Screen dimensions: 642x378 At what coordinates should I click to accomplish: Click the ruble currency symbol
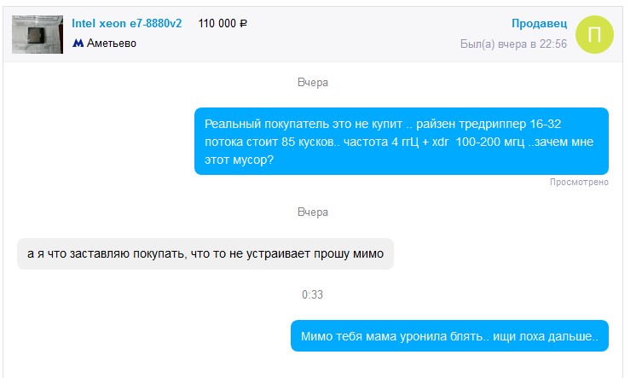pyautogui.click(x=243, y=24)
